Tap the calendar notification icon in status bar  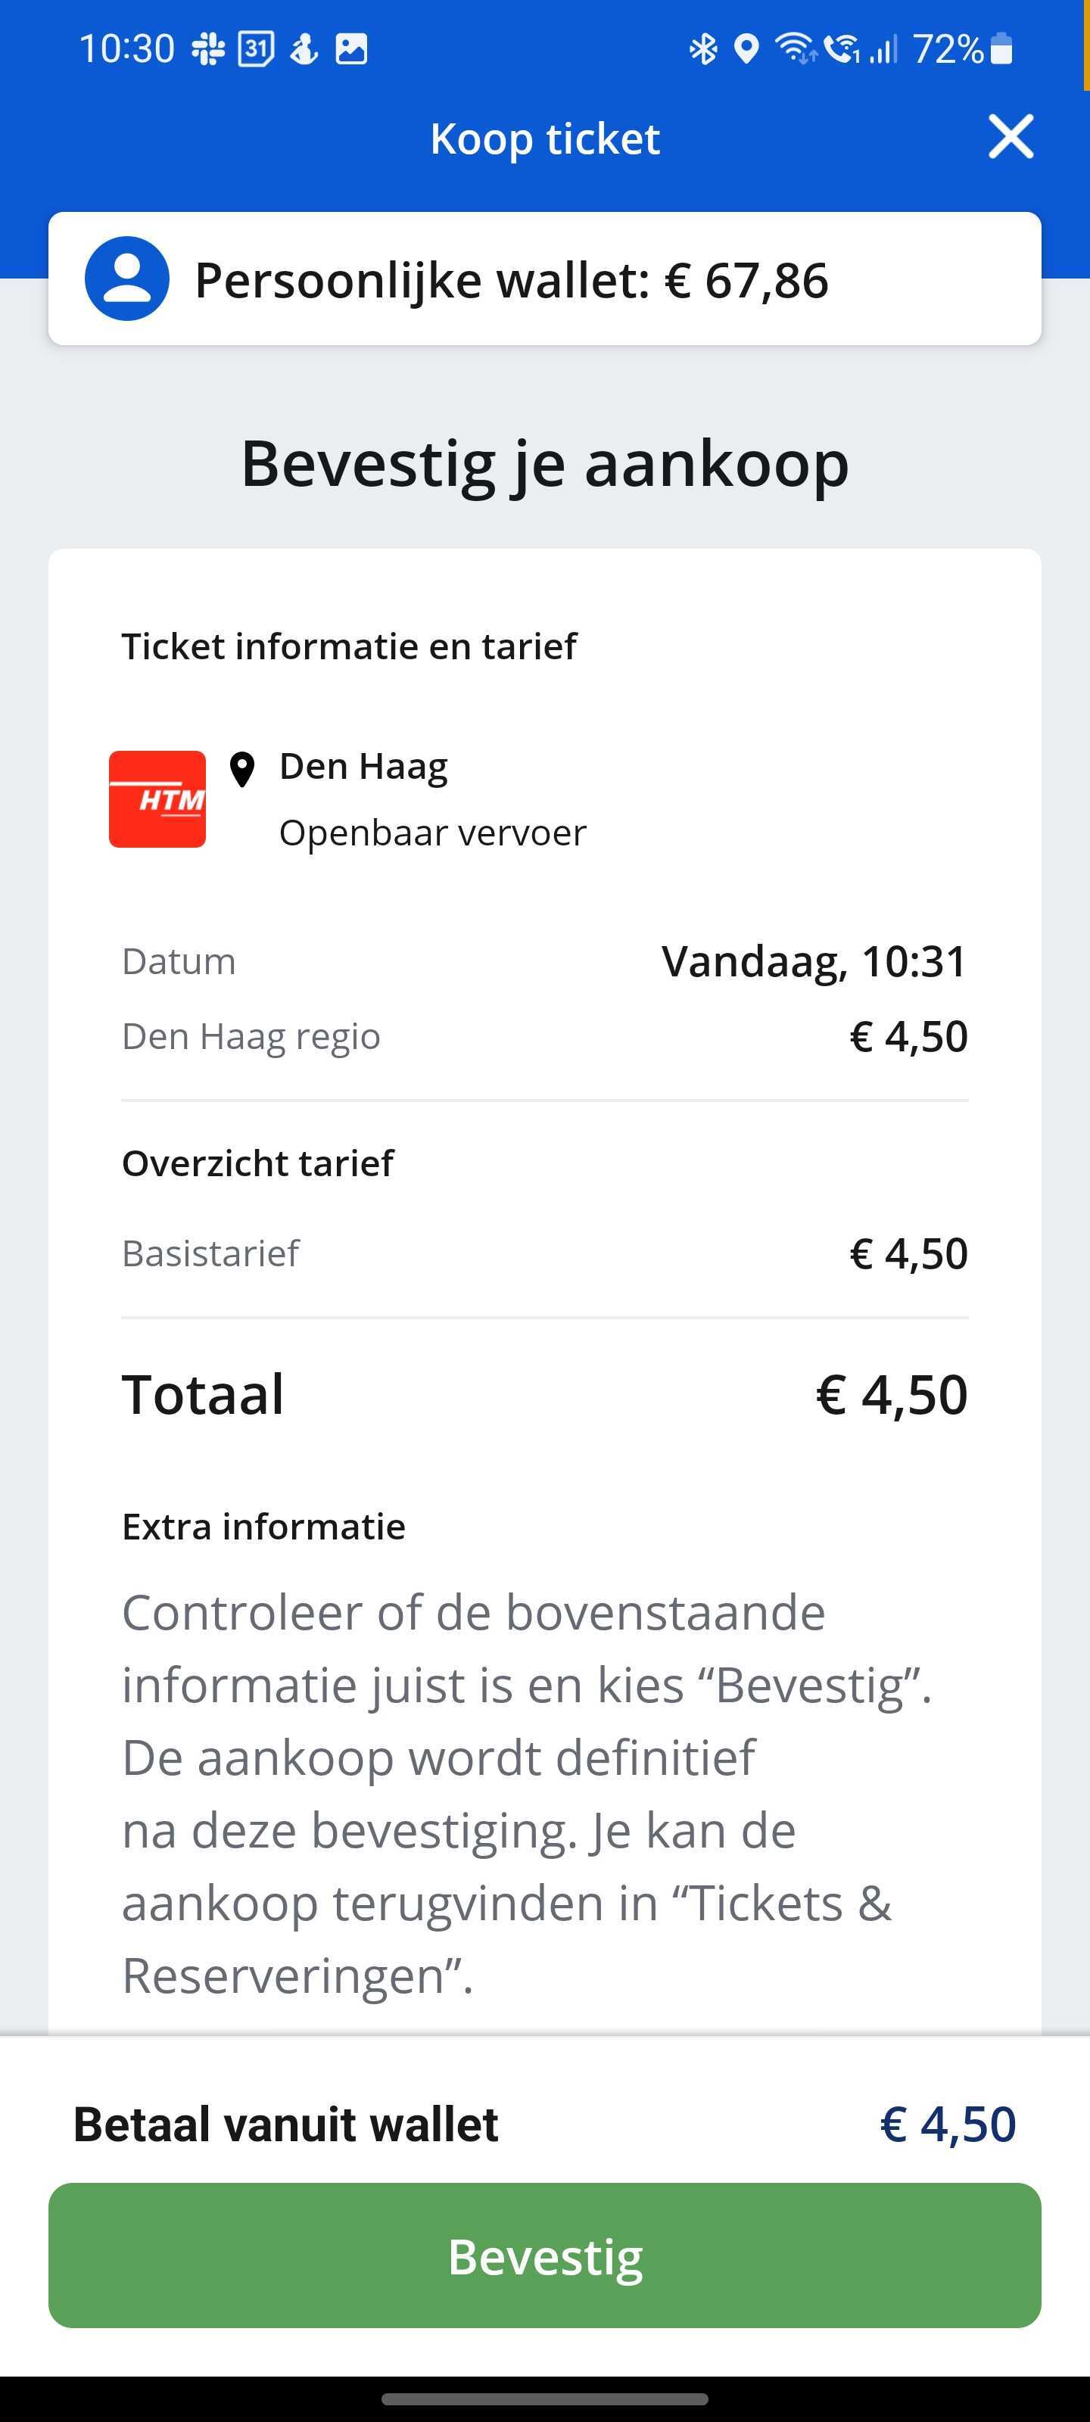tap(256, 49)
